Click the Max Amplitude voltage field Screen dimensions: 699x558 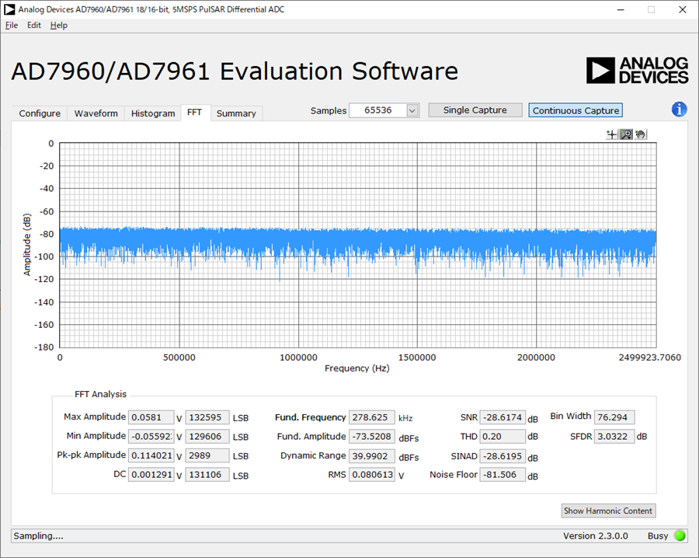point(151,417)
